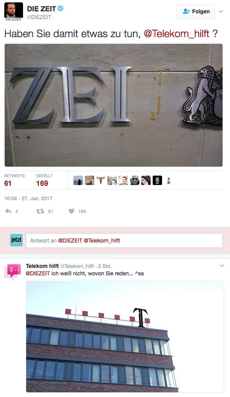
Task: Open the ZEIT lettering photo
Action: coord(114,105)
